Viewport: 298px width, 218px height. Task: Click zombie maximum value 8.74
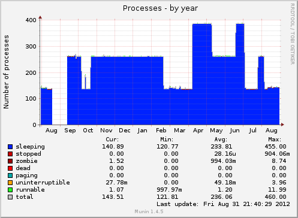[x=279, y=161]
